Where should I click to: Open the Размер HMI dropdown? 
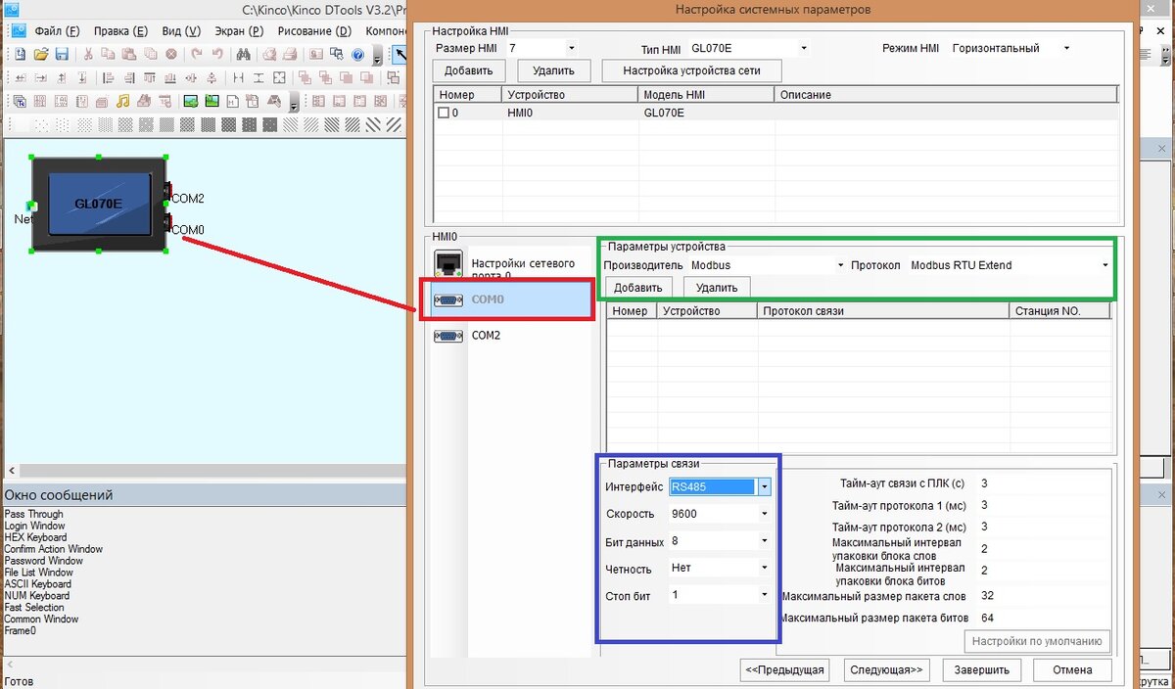tap(571, 47)
